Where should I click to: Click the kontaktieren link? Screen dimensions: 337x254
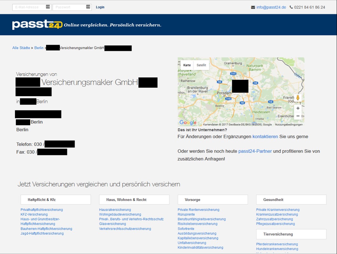coord(265,137)
